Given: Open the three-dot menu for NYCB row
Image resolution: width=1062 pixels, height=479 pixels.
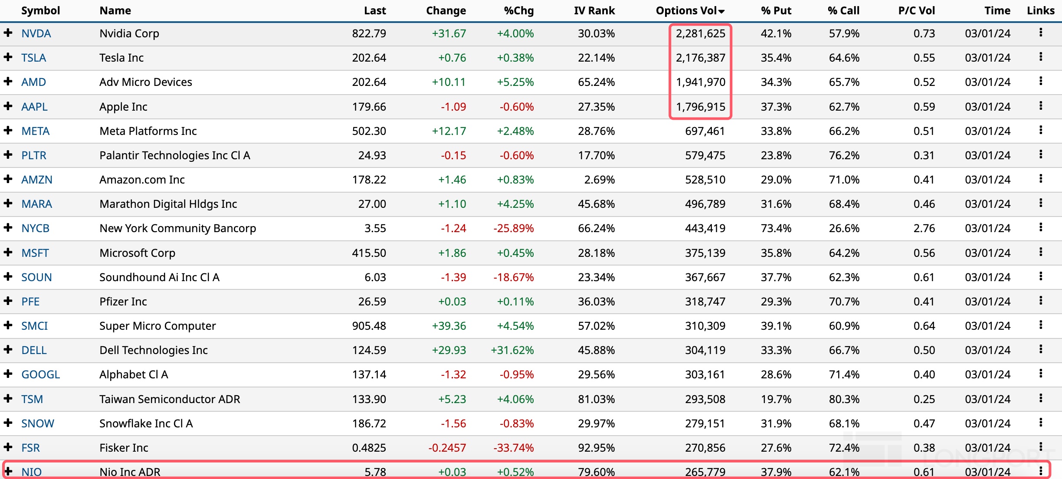Looking at the screenshot, I should tap(1040, 227).
